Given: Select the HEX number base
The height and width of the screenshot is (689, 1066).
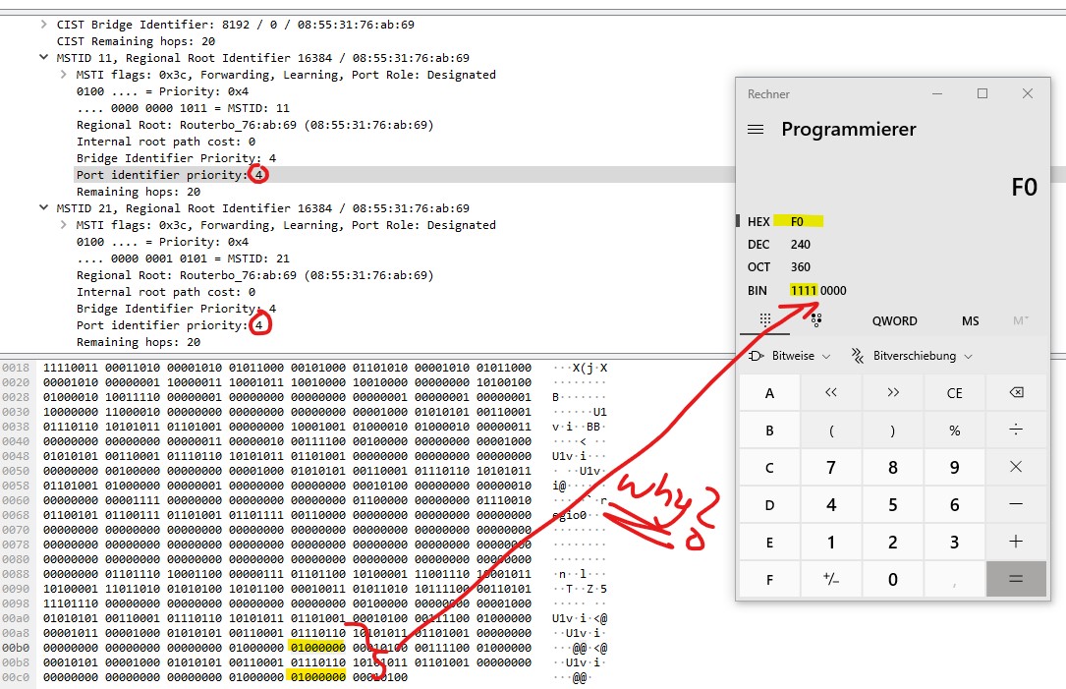Looking at the screenshot, I should [x=786, y=222].
